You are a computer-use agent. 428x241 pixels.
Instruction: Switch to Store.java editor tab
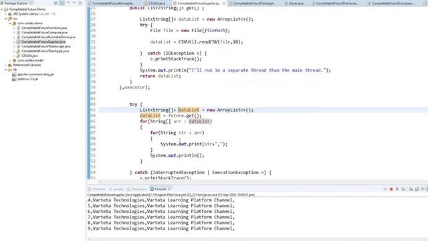point(296,3)
